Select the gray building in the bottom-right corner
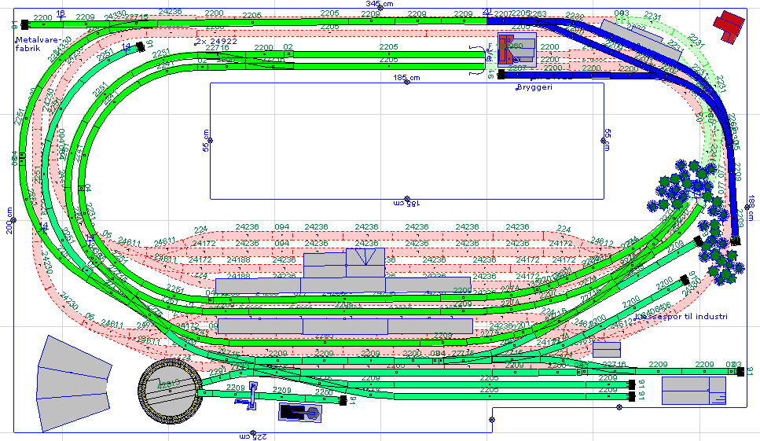 694,390
